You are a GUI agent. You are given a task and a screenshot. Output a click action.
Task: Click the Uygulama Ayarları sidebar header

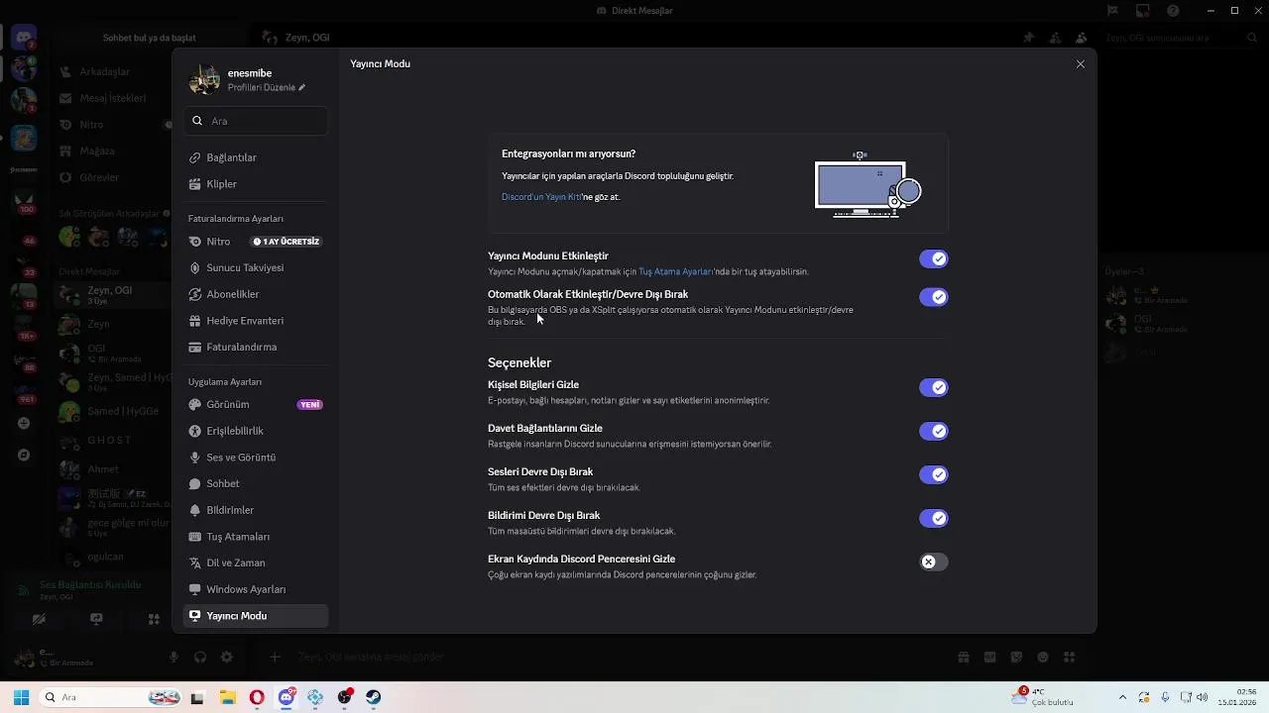[225, 382]
